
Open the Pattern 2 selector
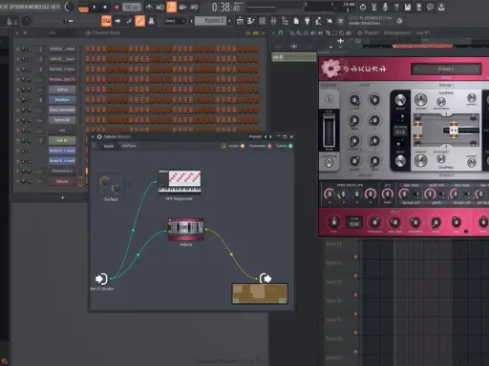(x=210, y=21)
